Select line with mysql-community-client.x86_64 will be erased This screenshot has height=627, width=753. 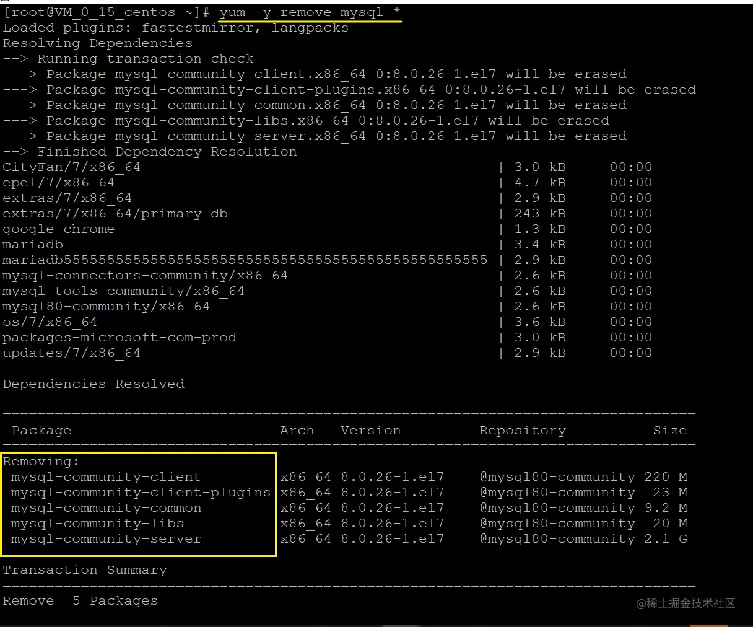pyautogui.click(x=315, y=74)
